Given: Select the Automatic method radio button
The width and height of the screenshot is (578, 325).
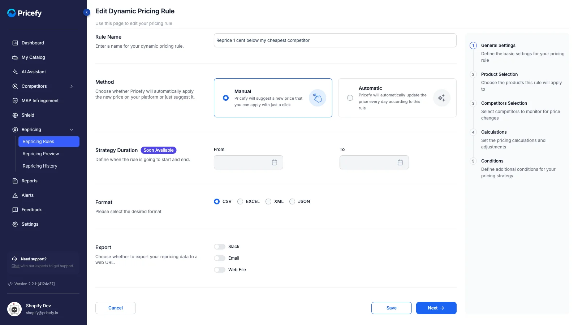Looking at the screenshot, I should 350,98.
